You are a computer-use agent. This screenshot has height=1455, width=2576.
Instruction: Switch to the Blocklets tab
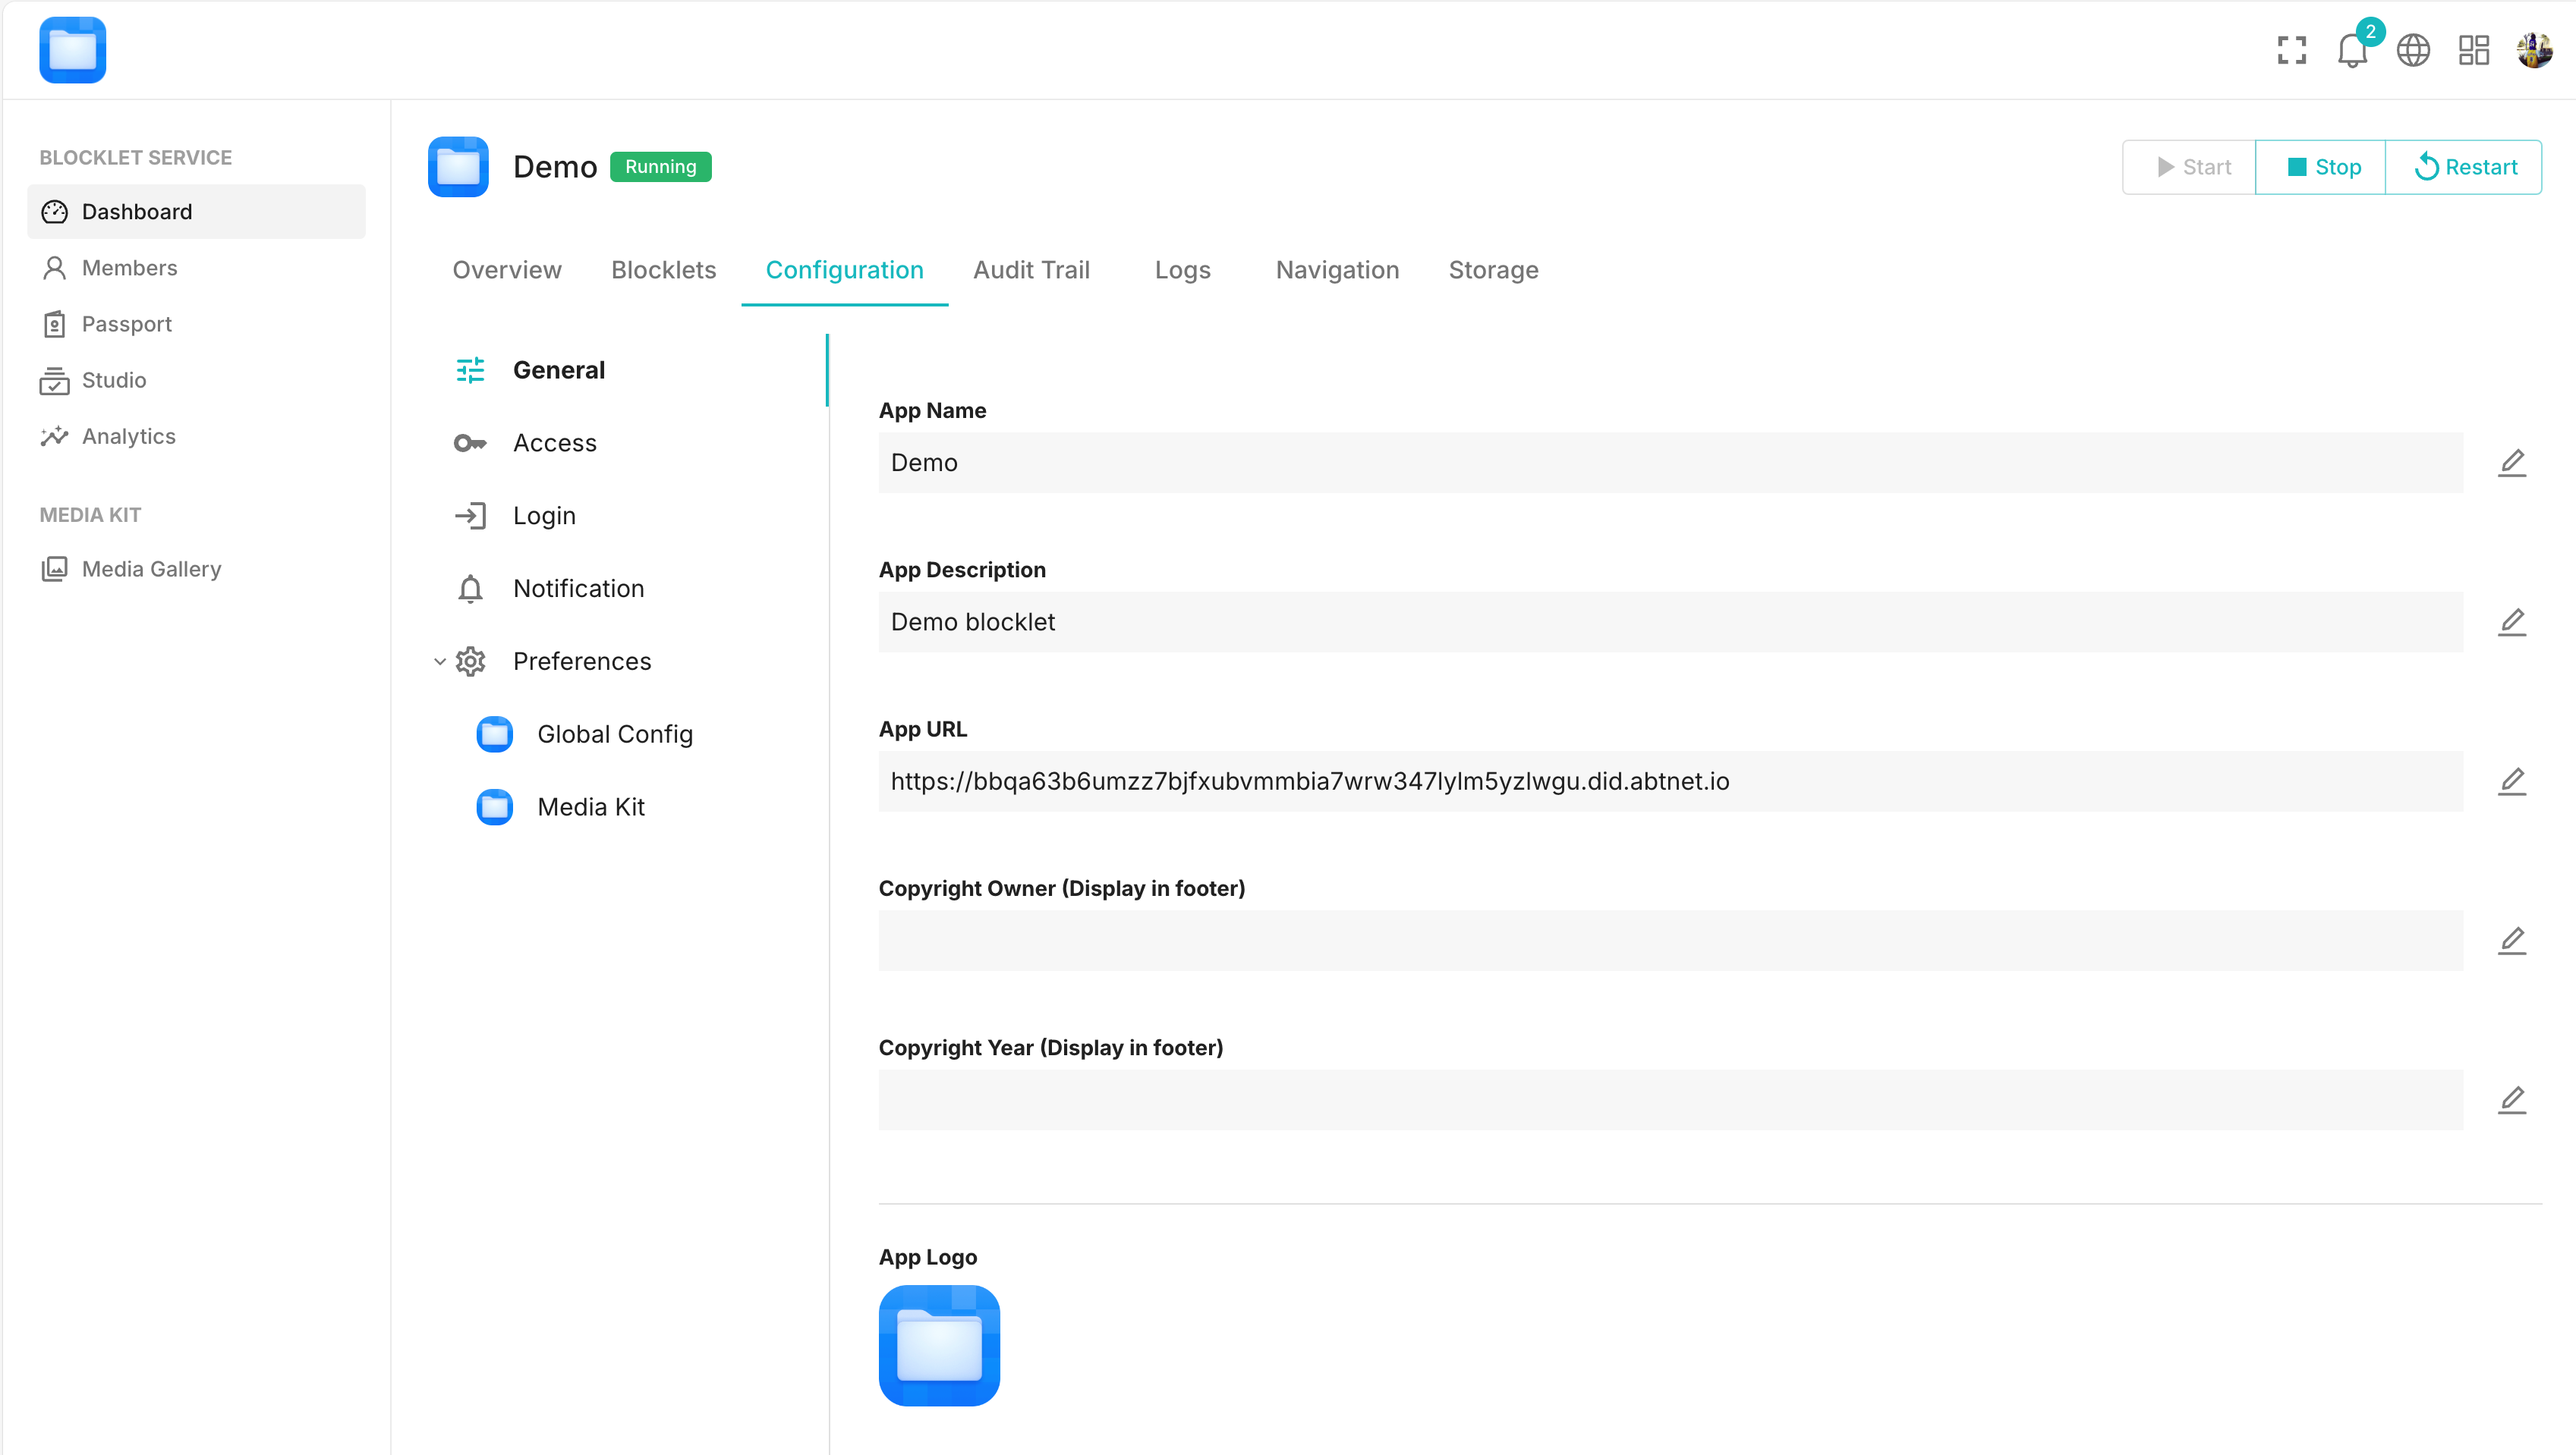click(x=663, y=270)
